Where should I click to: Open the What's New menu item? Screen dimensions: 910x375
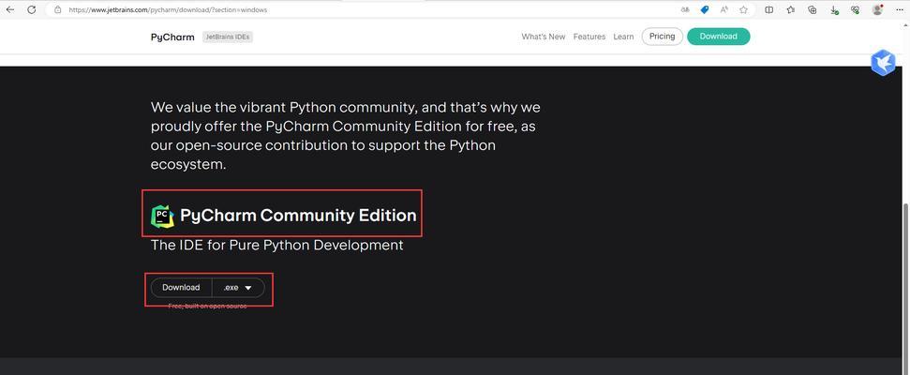[544, 37]
